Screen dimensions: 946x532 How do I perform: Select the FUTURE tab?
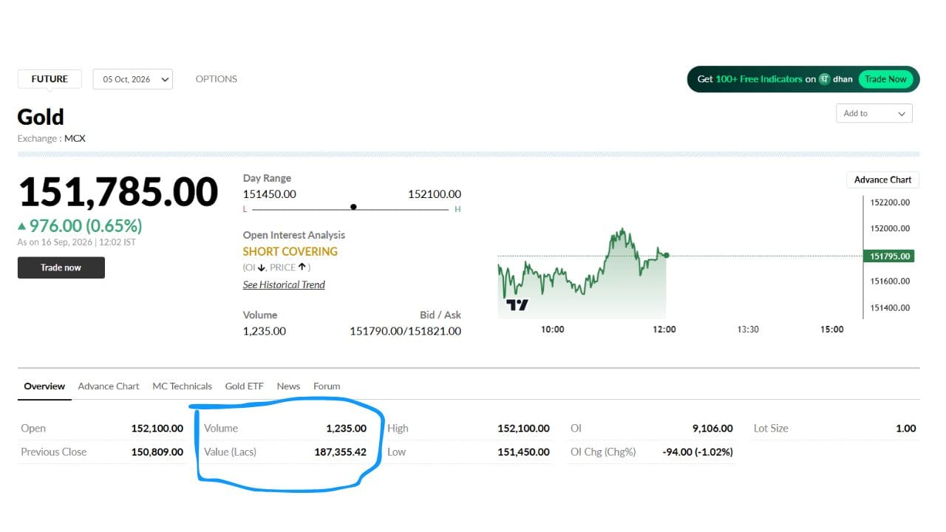click(x=50, y=79)
